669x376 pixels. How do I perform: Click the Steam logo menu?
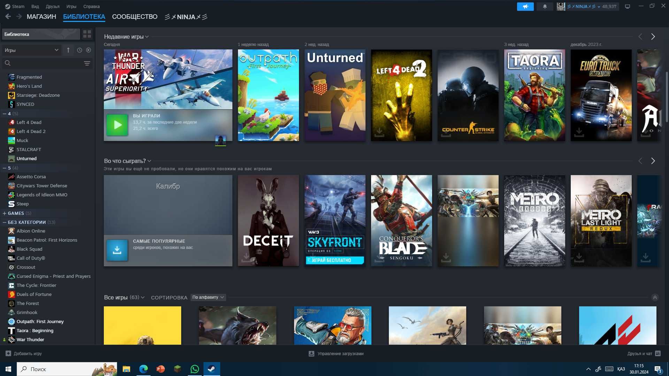15,6
